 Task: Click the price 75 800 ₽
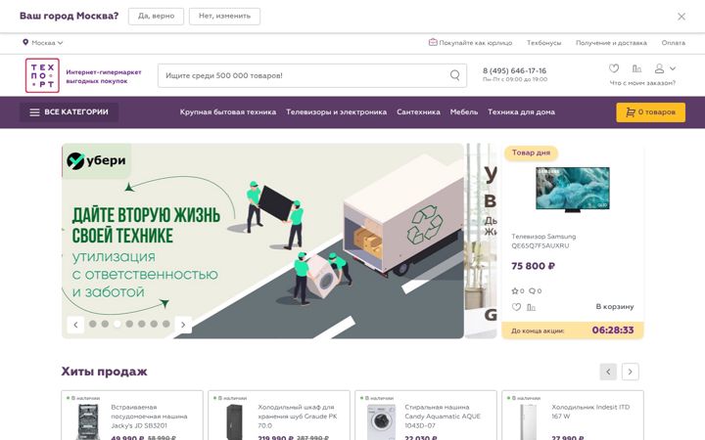tap(534, 266)
